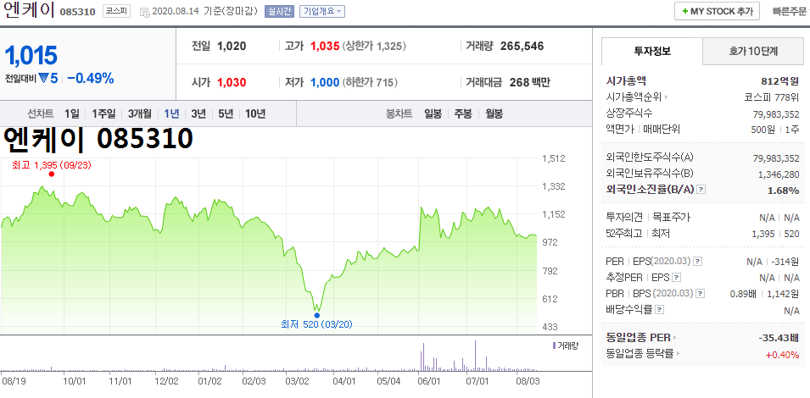Click the help icon beside 배당수익률

(659, 311)
